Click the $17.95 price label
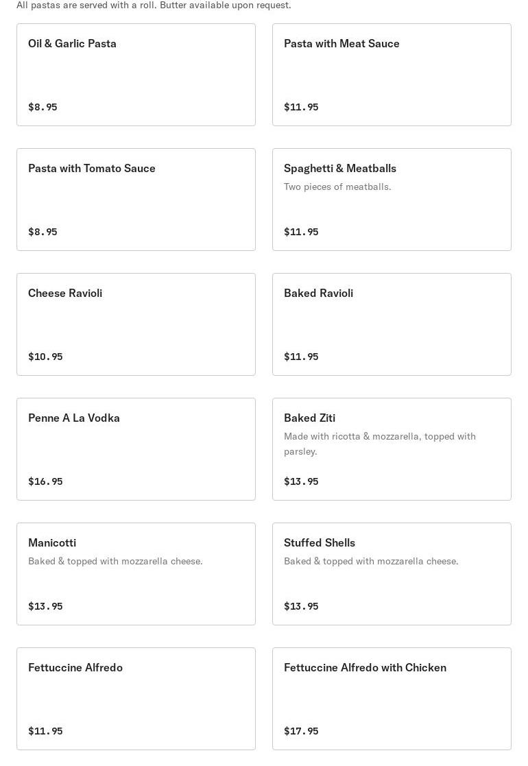 (x=301, y=731)
